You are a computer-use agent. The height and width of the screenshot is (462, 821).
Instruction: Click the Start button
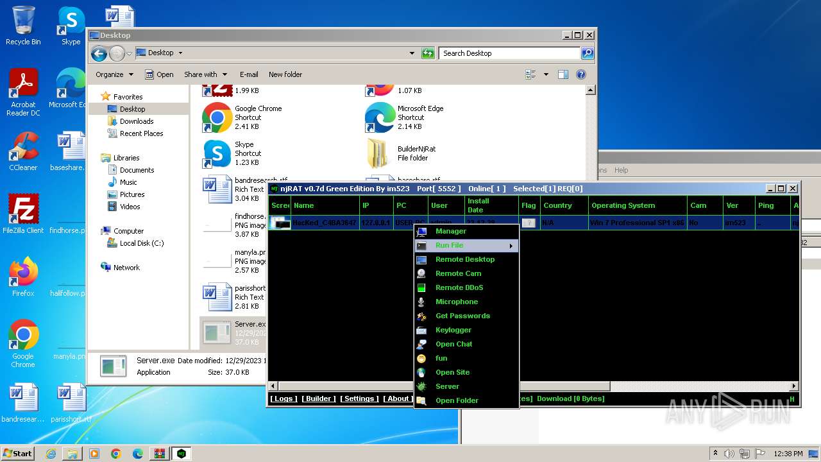pyautogui.click(x=18, y=453)
